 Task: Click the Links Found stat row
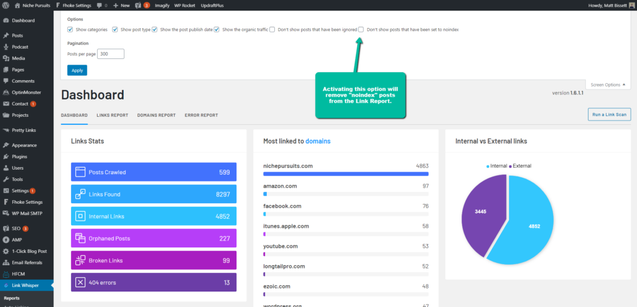click(154, 194)
